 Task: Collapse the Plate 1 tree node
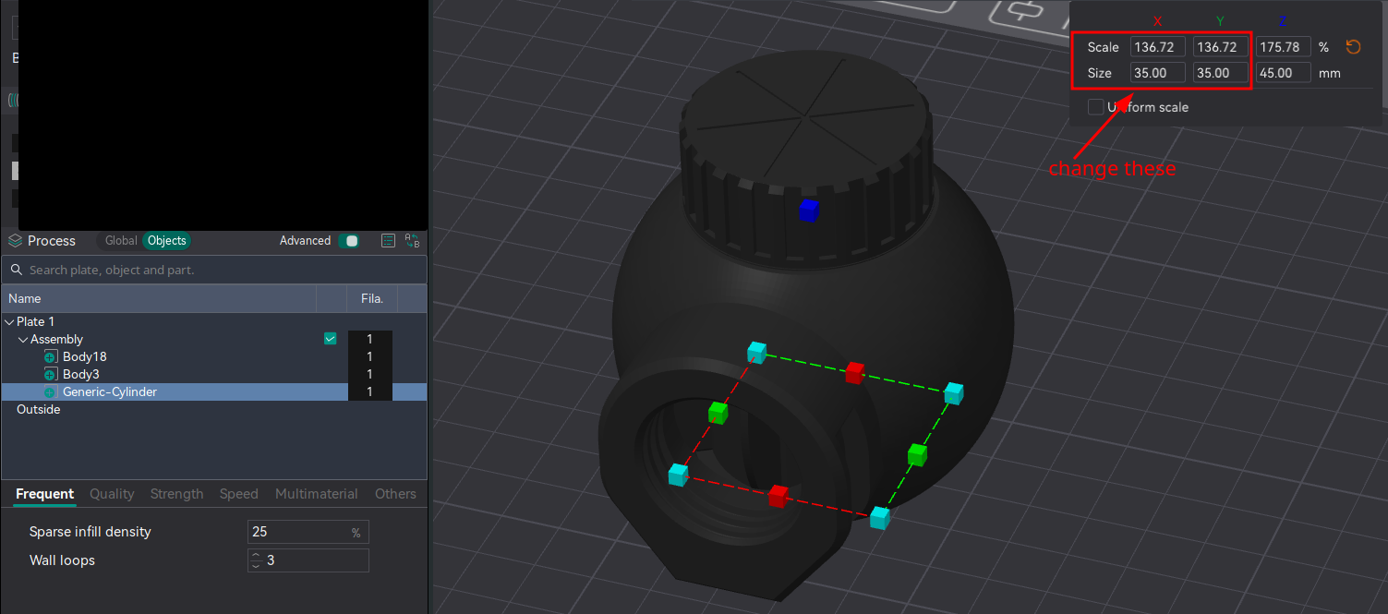[9, 322]
